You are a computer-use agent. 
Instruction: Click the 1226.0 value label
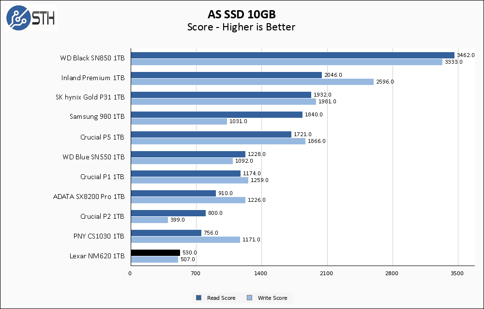pyautogui.click(x=257, y=200)
